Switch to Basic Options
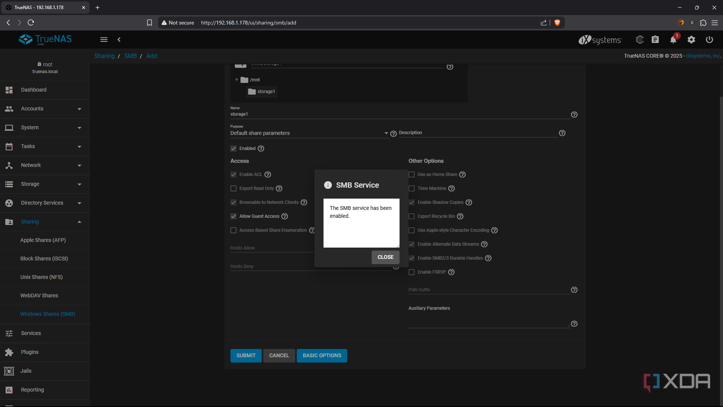This screenshot has height=407, width=723. coord(322,356)
